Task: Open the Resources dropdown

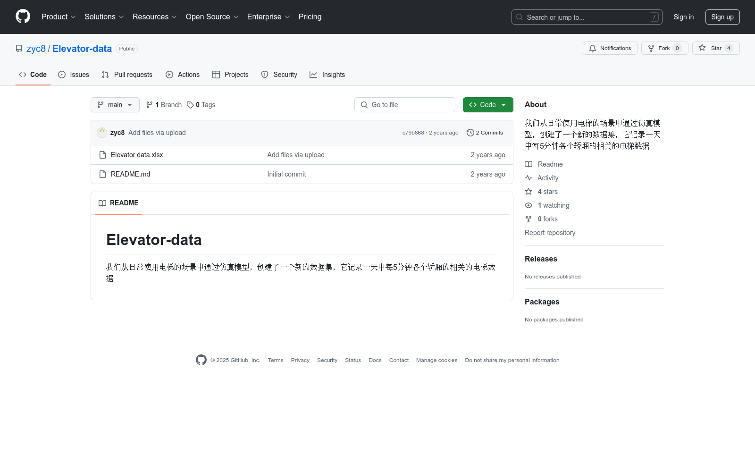Action: [155, 17]
